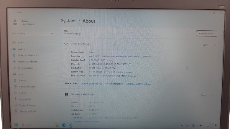Image resolution: width=230 pixels, height=129 pixels.
Task: Click the Accounts person icon
Action: (x=15, y=80)
